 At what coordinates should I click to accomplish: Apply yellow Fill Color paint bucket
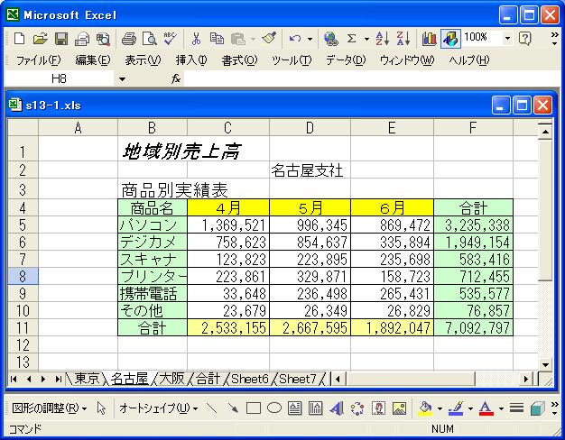[425, 408]
